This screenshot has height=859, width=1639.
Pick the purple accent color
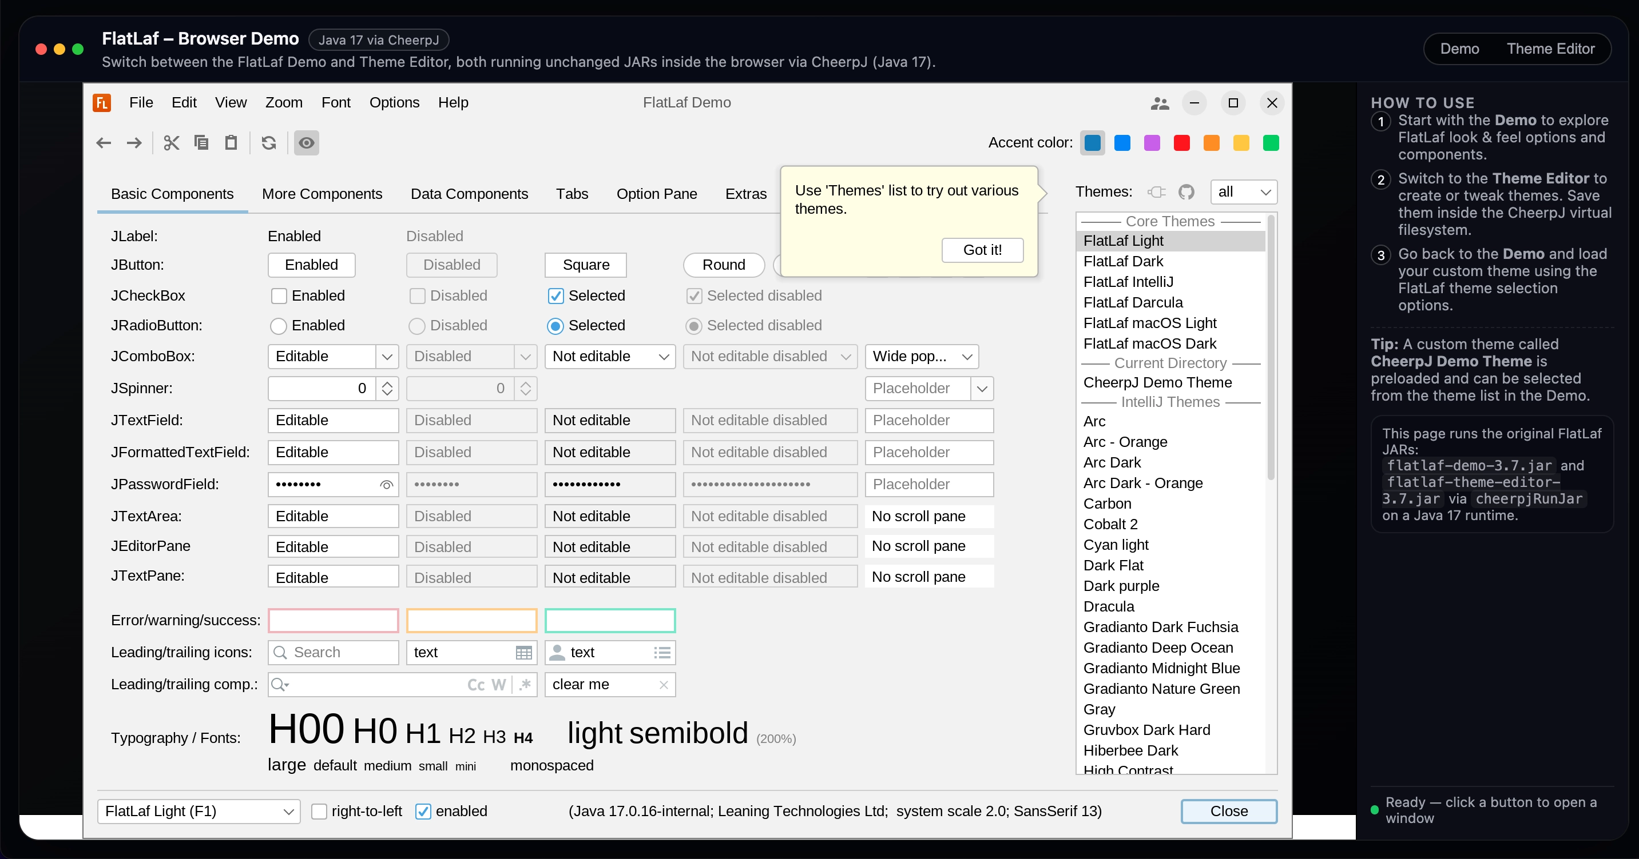[1152, 143]
